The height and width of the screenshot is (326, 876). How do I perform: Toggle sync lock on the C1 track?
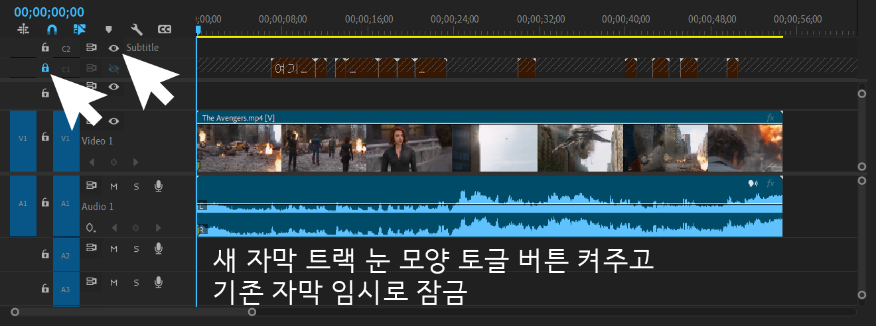pyautogui.click(x=92, y=68)
